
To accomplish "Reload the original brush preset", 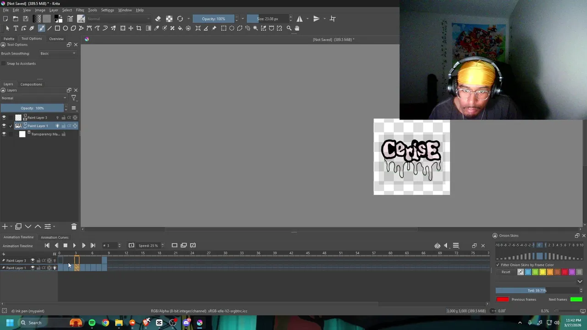I will pyautogui.click(x=180, y=19).
